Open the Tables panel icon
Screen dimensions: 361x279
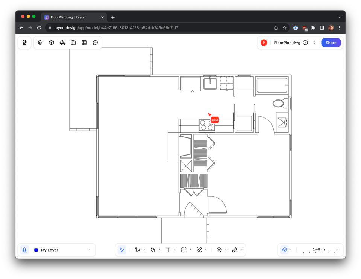(x=84, y=43)
